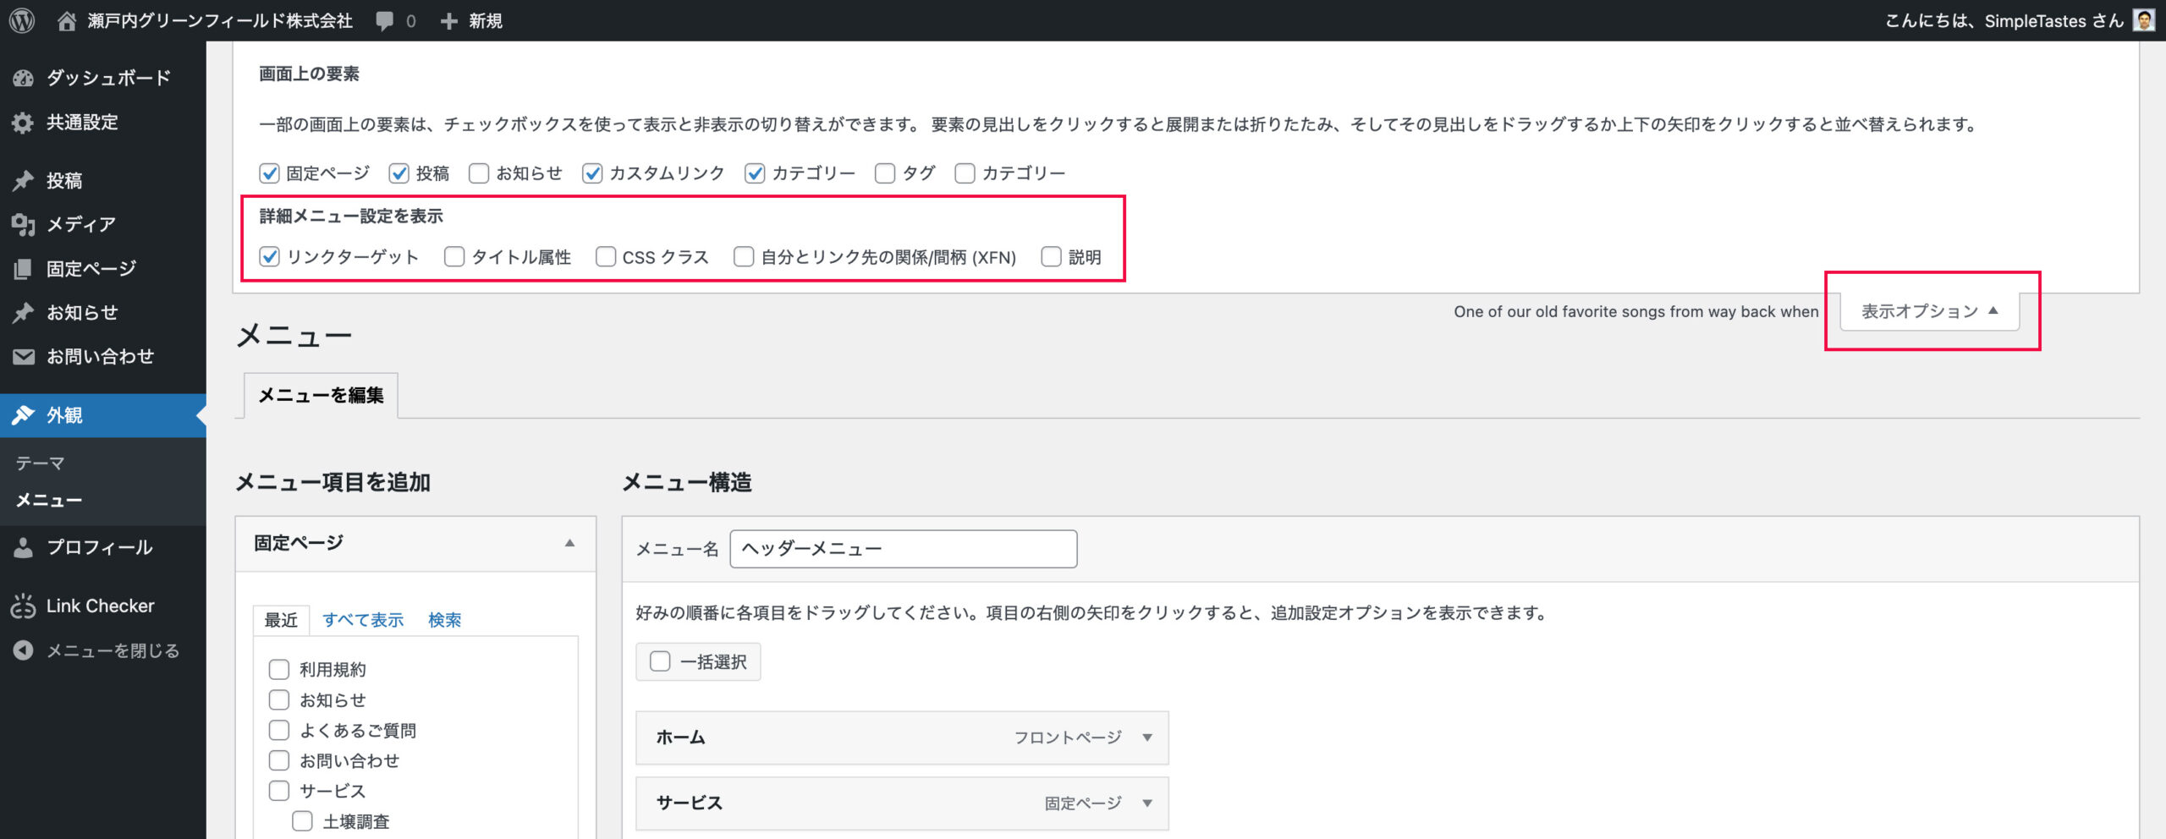Screen dimensions: 2166x839
Task: Check the よくあるご質問 page checkbox
Action: click(279, 730)
